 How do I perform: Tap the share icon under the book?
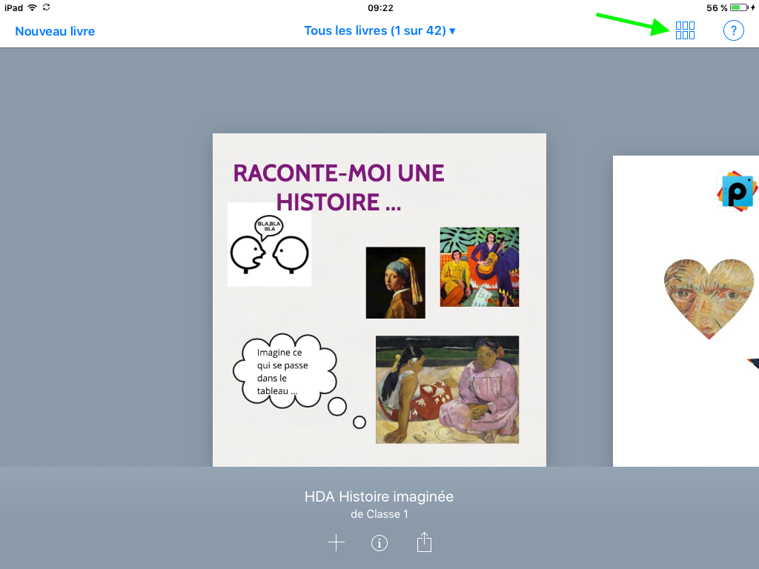point(424,542)
